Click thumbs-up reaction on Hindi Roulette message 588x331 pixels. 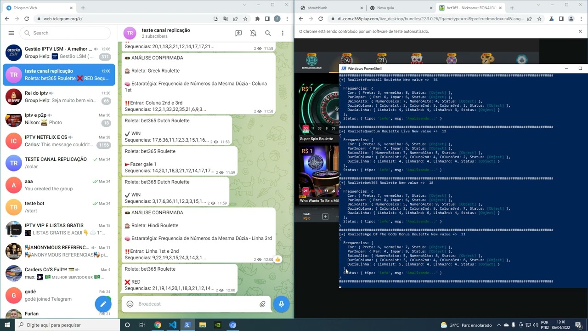pos(277,259)
